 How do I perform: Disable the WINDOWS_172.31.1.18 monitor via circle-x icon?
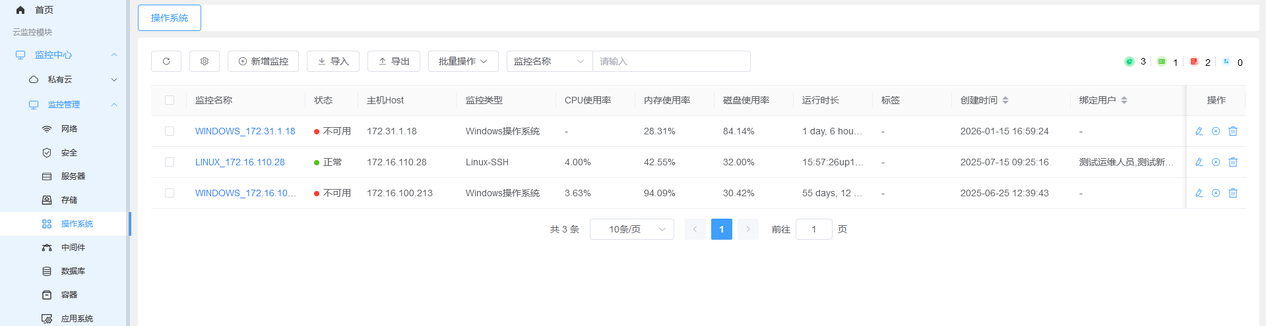[x=1216, y=131]
